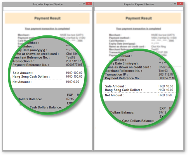Click the blurred 'Name as shown on credit card :' label
The image size is (188, 155).
pyautogui.click(x=127, y=47)
